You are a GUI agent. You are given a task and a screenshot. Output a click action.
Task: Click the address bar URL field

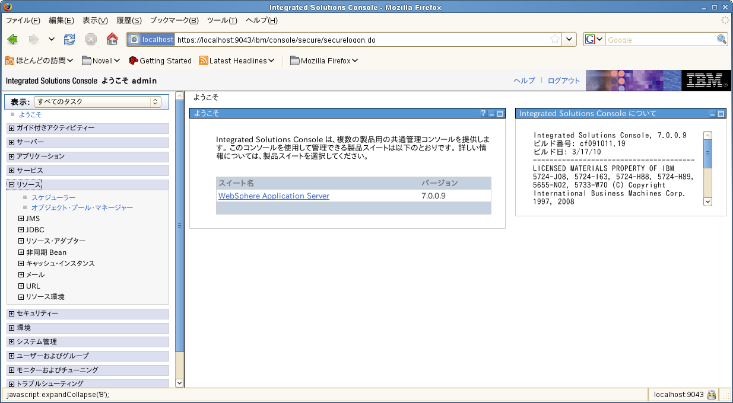pyautogui.click(x=362, y=40)
